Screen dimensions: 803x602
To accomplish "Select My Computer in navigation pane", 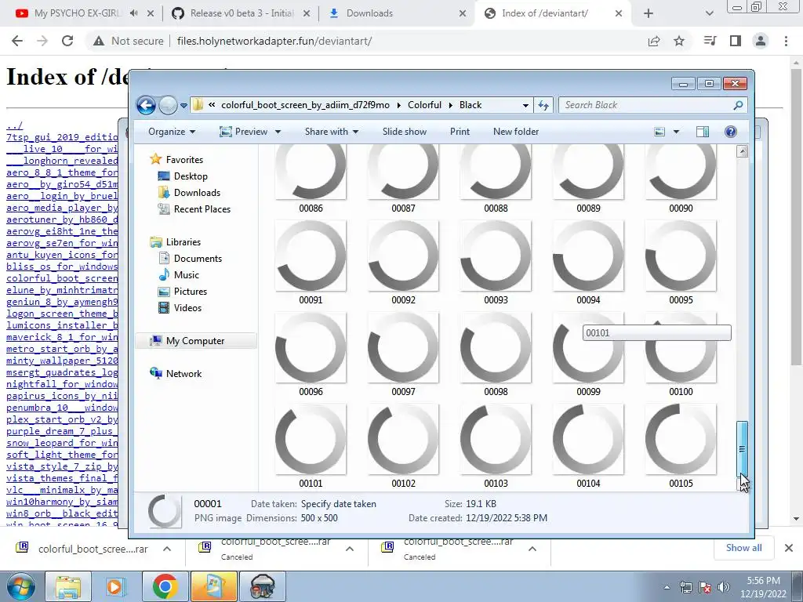I will coord(195,341).
